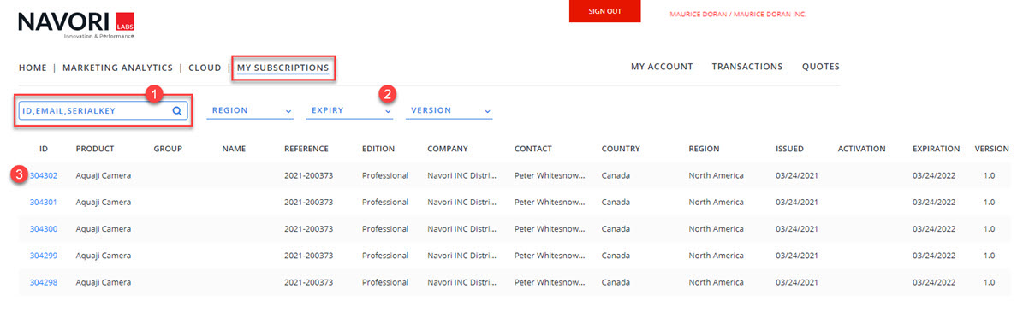Click the Expiration column header
This screenshot has height=336, width=1029.
click(936, 149)
